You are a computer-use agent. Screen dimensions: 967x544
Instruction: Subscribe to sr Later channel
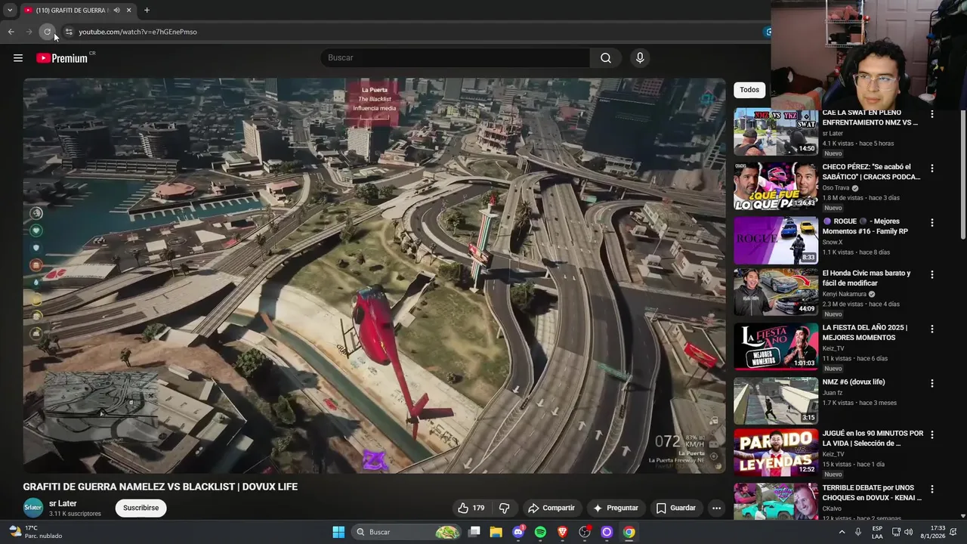click(141, 508)
